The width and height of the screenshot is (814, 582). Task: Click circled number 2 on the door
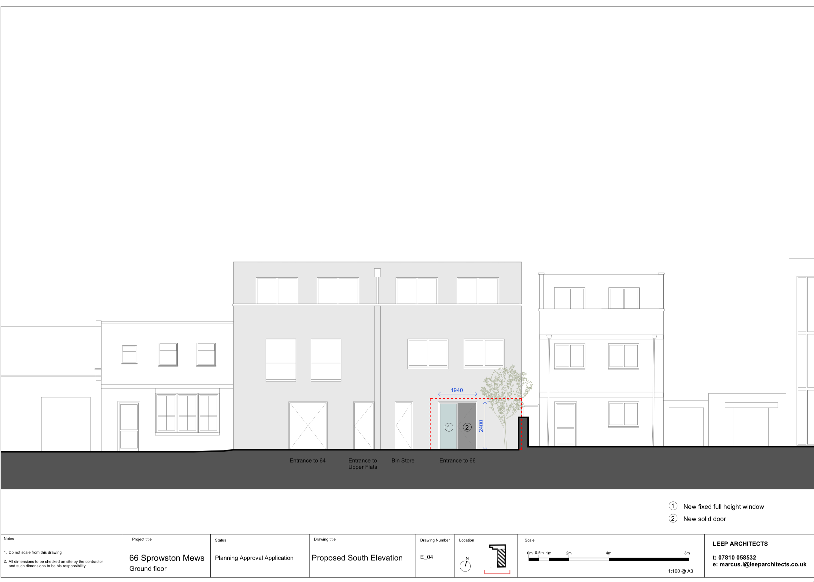pos(467,427)
